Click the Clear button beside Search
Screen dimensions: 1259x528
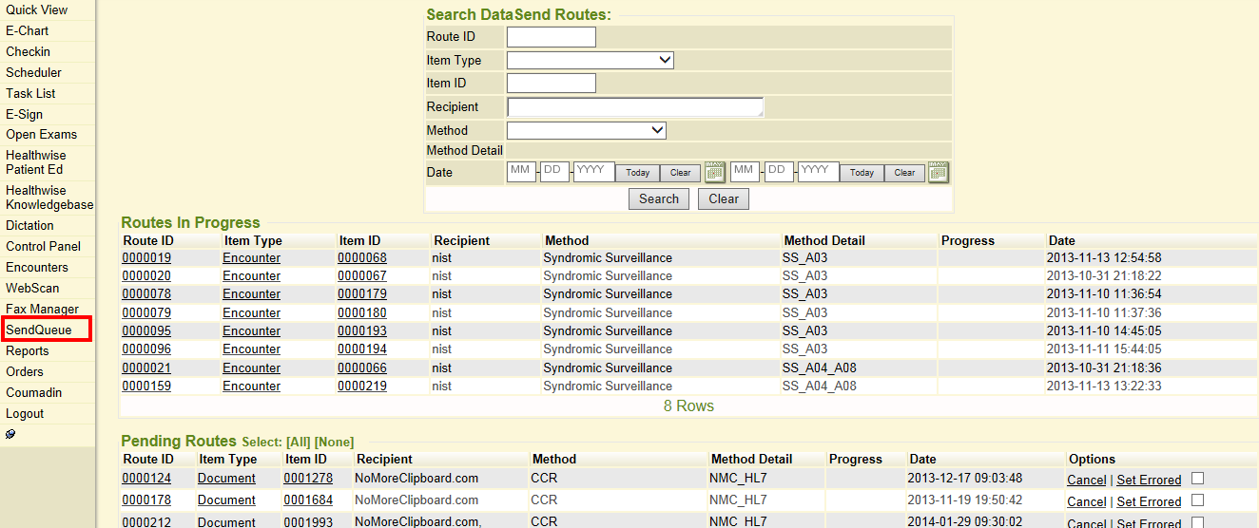coord(723,198)
